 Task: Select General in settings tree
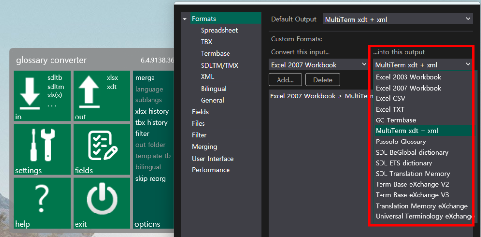pos(212,100)
